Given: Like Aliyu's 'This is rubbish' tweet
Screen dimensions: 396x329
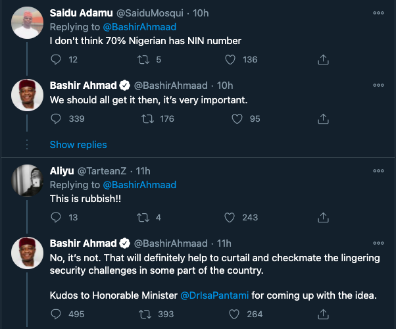Looking at the screenshot, I should click(230, 217).
